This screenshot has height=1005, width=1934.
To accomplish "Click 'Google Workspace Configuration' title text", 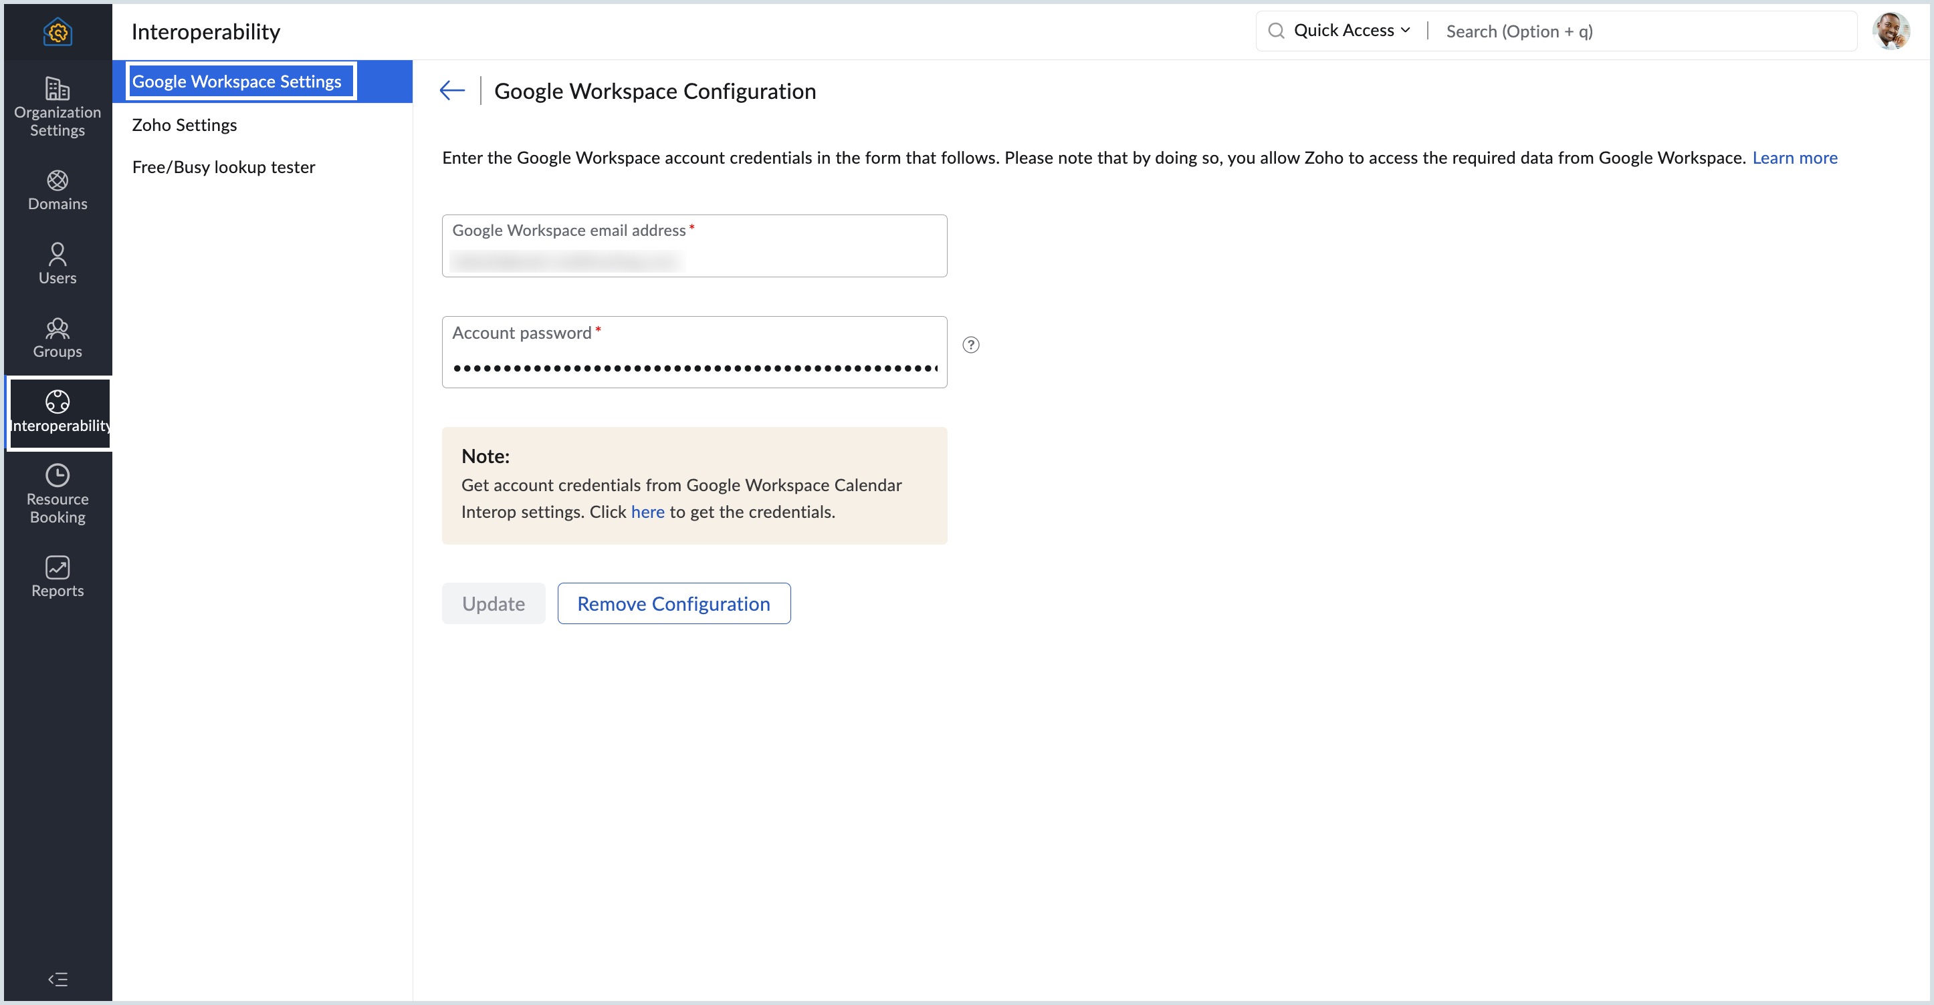I will pos(655,91).
